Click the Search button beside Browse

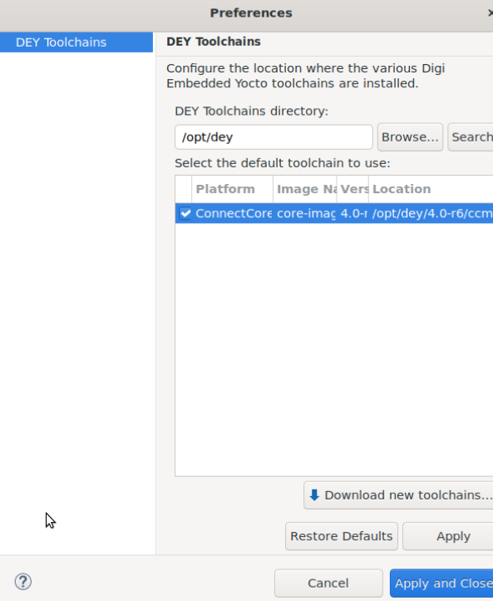[x=471, y=137]
